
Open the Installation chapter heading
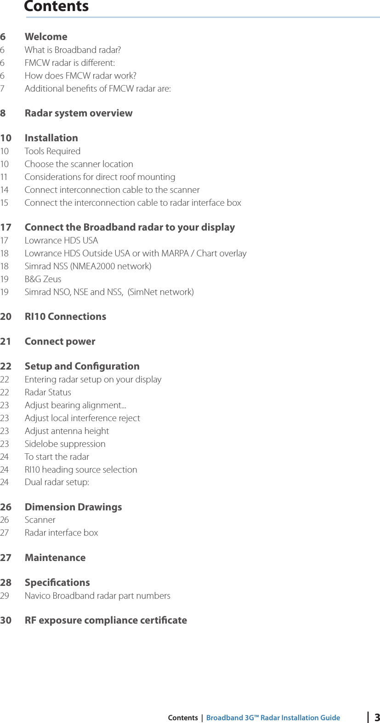[x=51, y=138]
